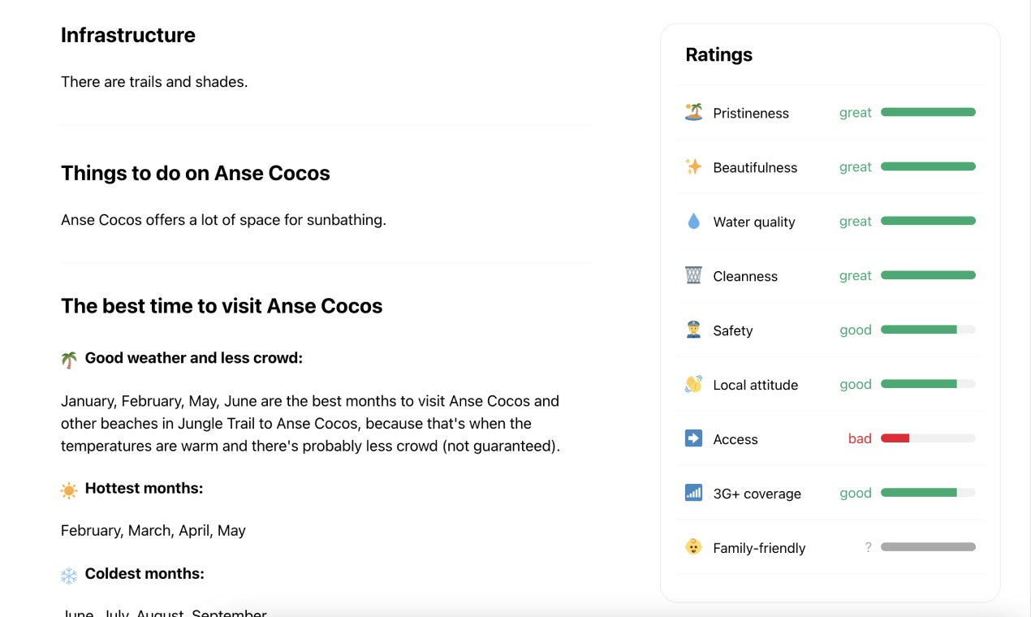Click the paragraph starting 'January, February, May, June'
The height and width of the screenshot is (617, 1031).
point(311,424)
